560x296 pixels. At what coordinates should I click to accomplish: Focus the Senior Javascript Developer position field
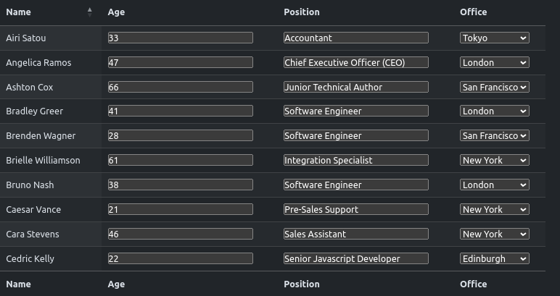point(355,258)
